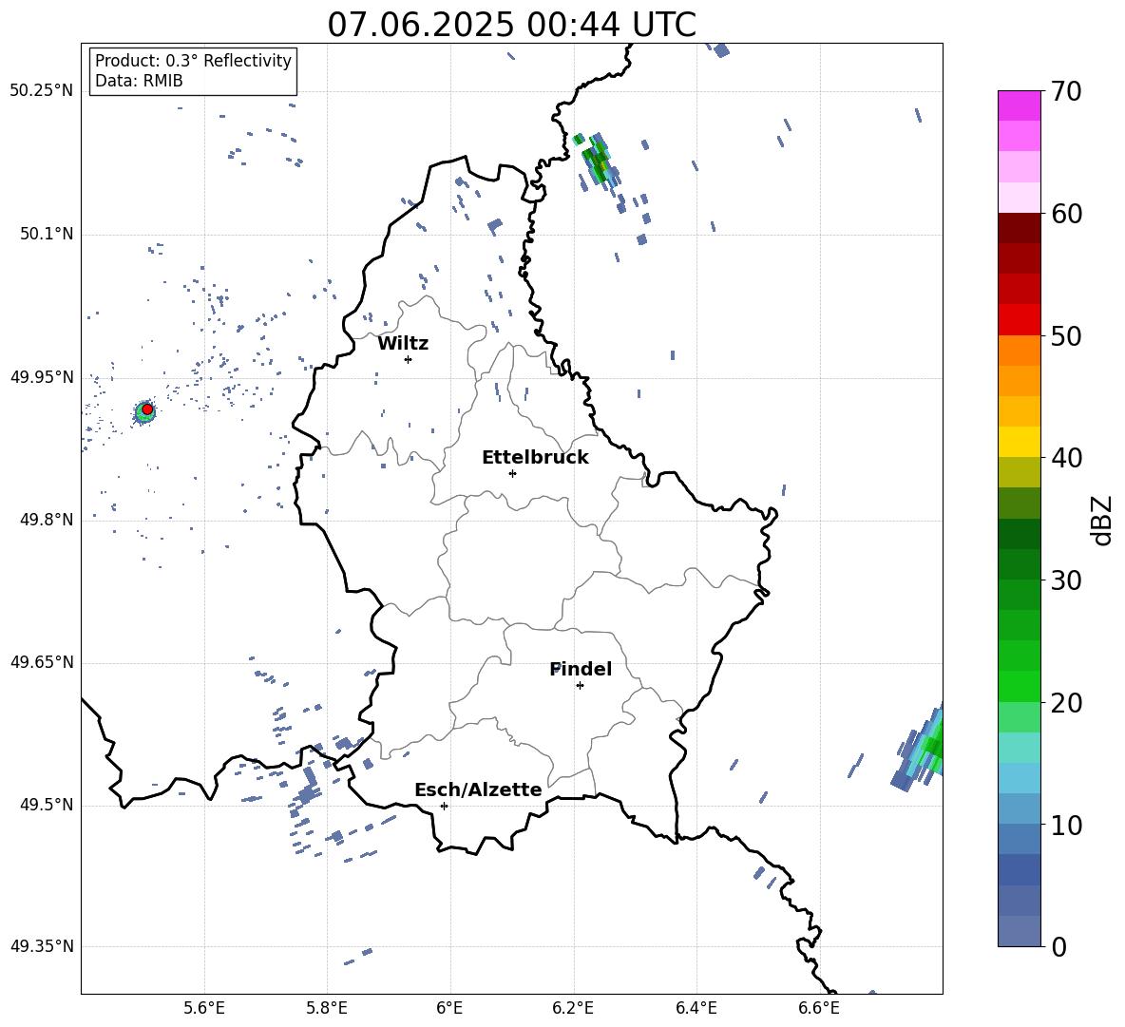The height and width of the screenshot is (1027, 1125).
Task: Click the Wiltz cross marker
Action: (x=409, y=359)
